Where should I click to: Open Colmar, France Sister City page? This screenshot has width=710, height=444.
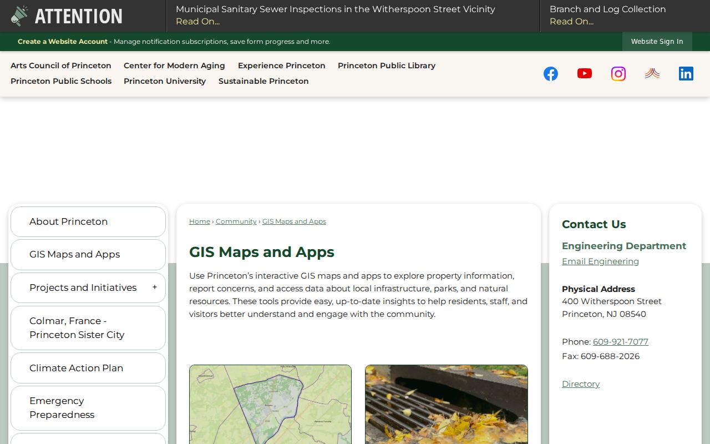point(88,328)
